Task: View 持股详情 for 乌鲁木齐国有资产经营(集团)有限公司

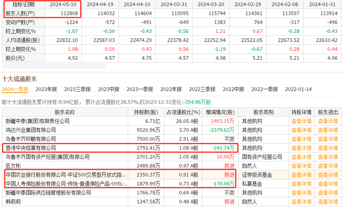Action: [301, 157]
